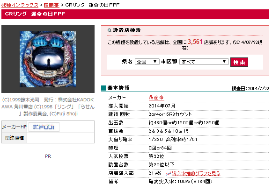
Task: Click the CRリング pachinko machine image
Action: click(x=48, y=59)
